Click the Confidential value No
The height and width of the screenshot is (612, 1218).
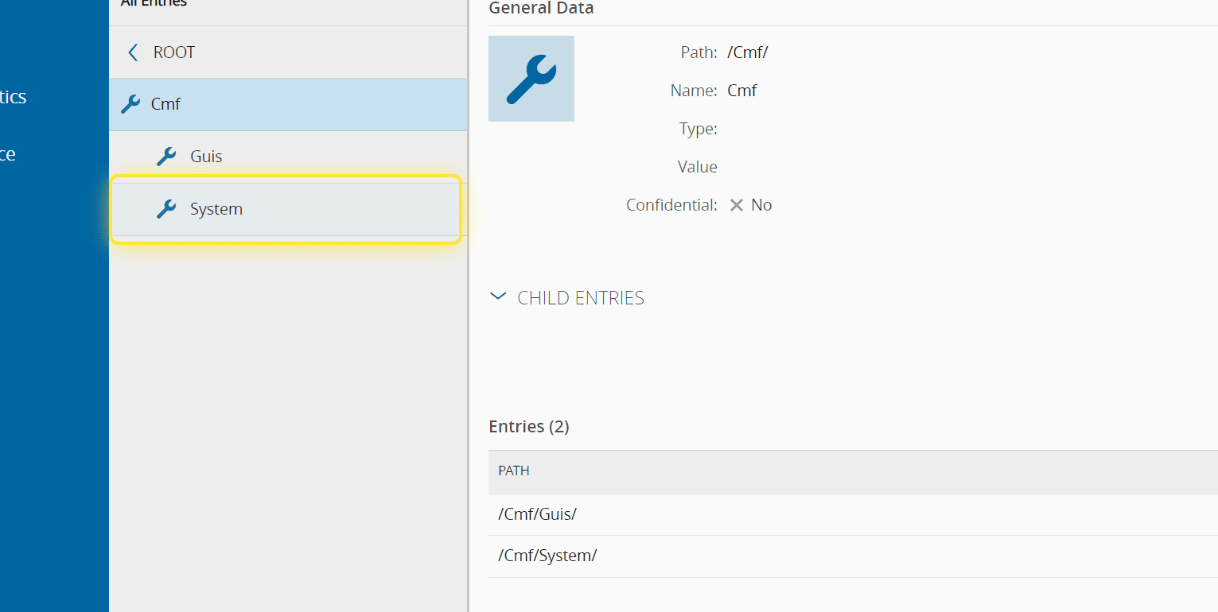[761, 205]
